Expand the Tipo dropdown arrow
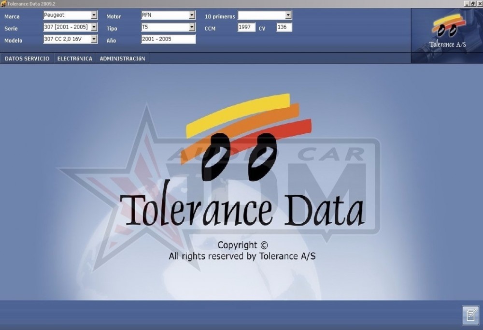Screen dimensions: 483x330 192,27
